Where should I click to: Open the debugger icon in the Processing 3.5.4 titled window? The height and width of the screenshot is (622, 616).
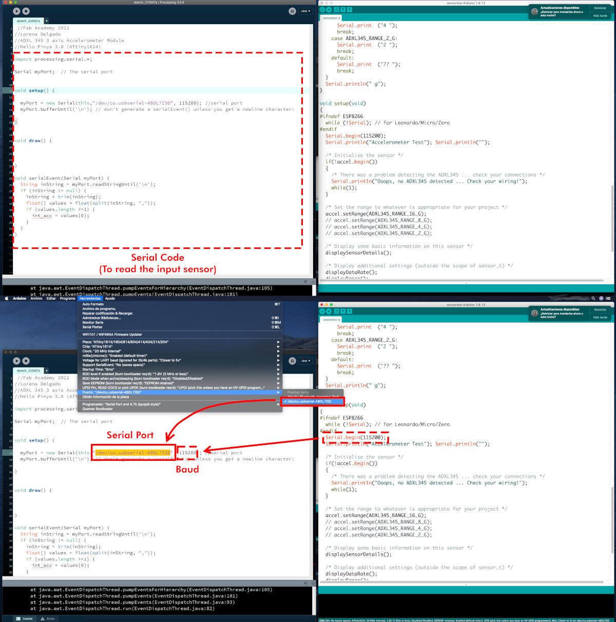pyautogui.click(x=292, y=11)
